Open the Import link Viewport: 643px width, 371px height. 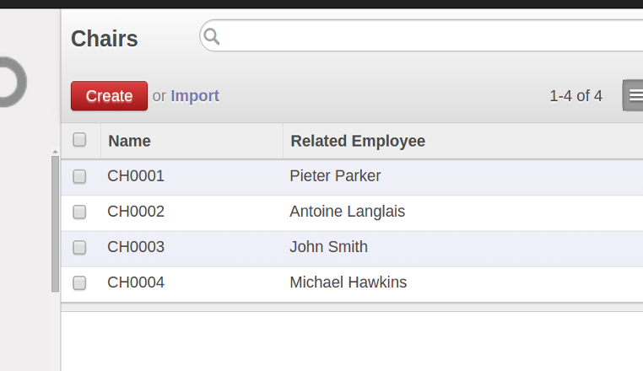click(195, 96)
